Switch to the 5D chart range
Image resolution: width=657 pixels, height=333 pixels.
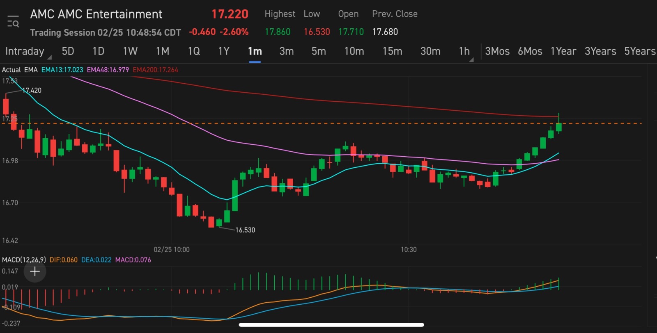click(68, 51)
